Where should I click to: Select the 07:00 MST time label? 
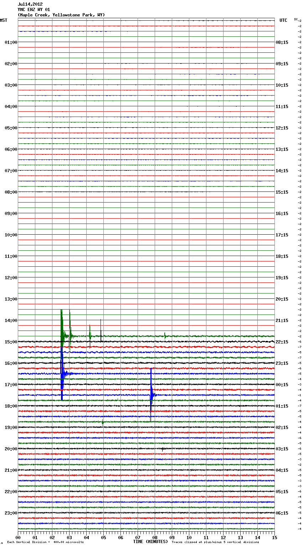pos(11,171)
